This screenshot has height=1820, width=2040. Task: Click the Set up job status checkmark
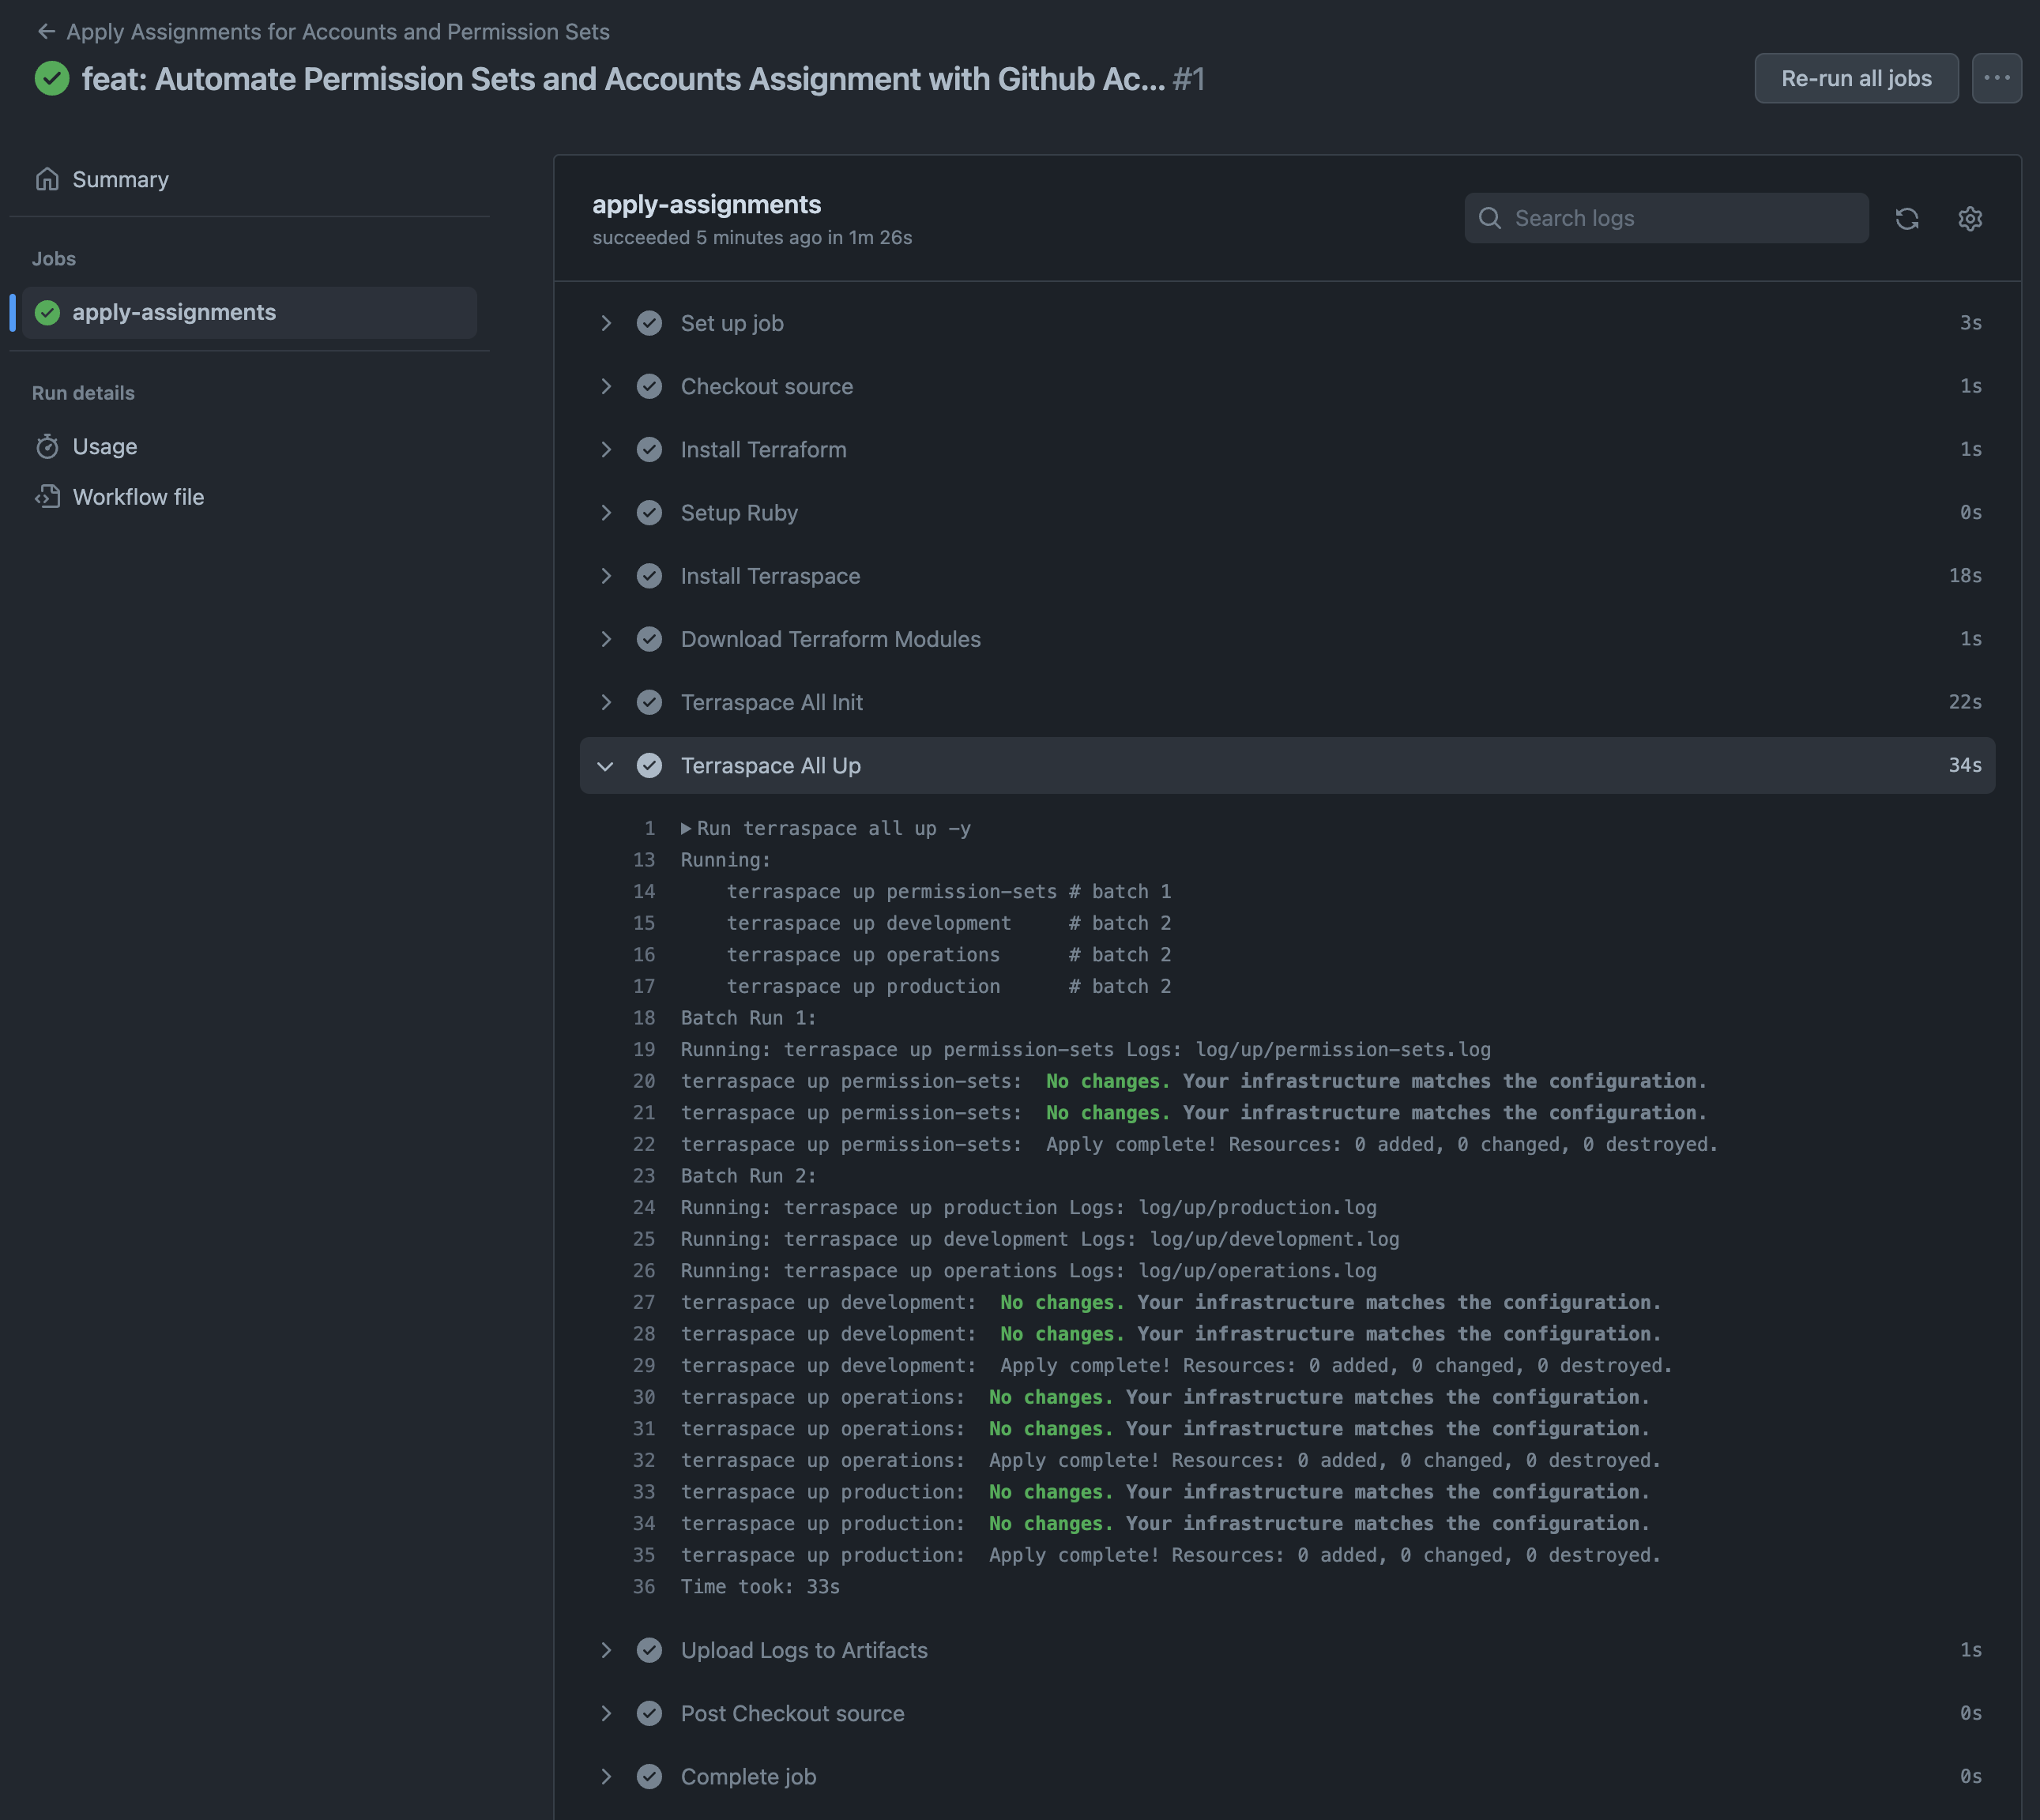tap(649, 323)
